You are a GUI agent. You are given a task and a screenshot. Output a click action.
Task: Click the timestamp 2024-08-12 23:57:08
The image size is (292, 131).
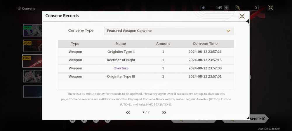pyautogui.click(x=205, y=68)
